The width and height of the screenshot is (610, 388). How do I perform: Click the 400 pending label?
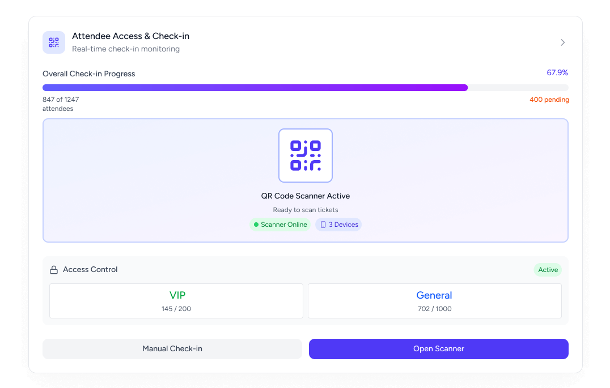click(x=549, y=100)
